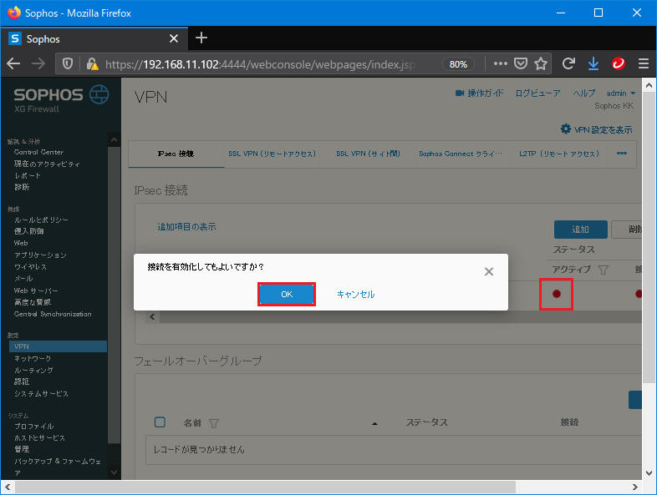Expand the admin user dropdown

pyautogui.click(x=621, y=93)
